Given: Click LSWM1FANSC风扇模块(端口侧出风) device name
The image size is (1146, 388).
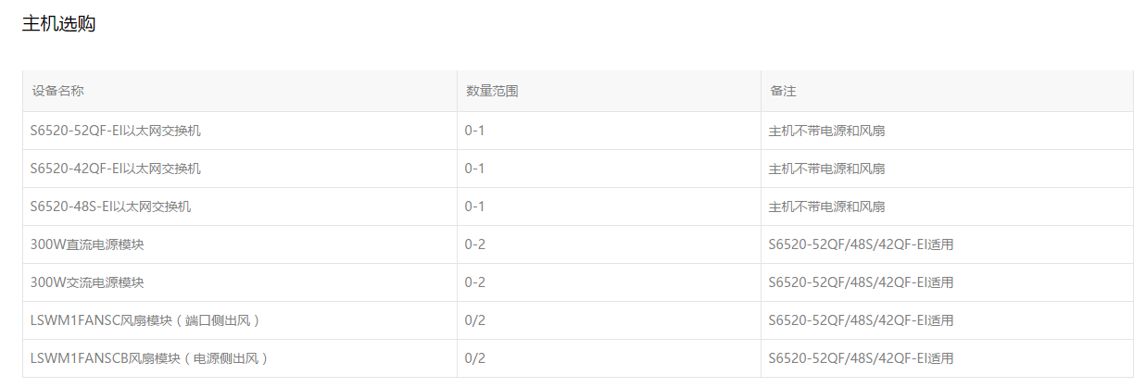Looking at the screenshot, I should (x=145, y=320).
